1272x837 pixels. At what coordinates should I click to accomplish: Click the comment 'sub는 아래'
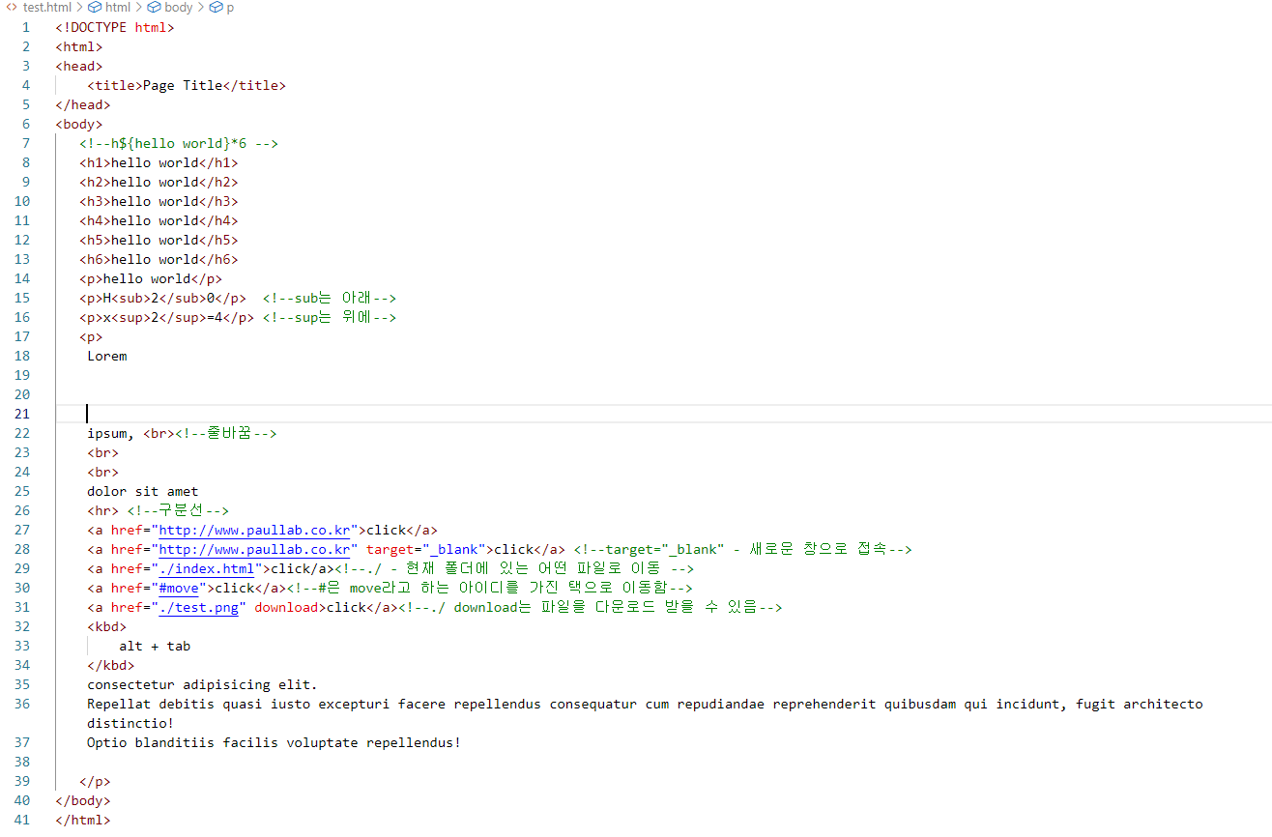[x=330, y=298]
